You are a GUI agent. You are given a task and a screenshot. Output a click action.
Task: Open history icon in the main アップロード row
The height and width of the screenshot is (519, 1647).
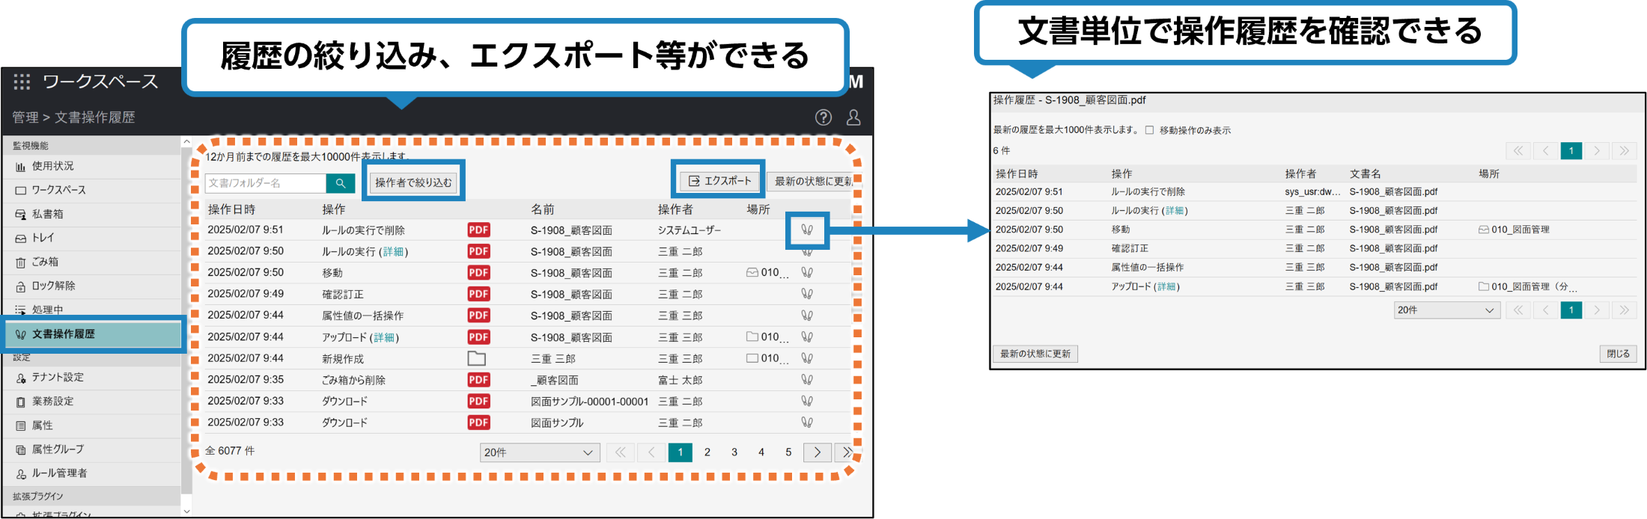pyautogui.click(x=807, y=337)
